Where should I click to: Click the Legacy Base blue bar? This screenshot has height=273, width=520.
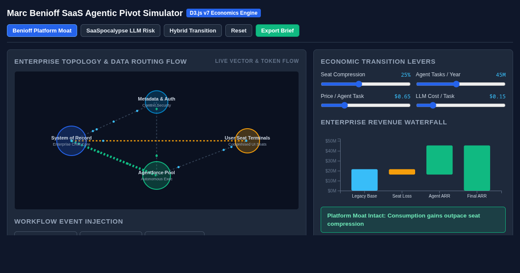coord(364,180)
